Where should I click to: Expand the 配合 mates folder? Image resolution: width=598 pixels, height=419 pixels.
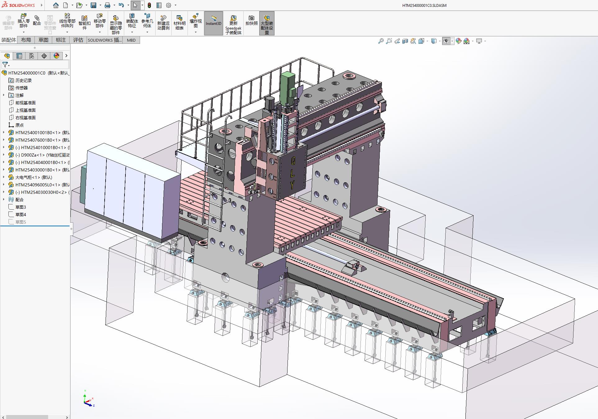pos(4,200)
